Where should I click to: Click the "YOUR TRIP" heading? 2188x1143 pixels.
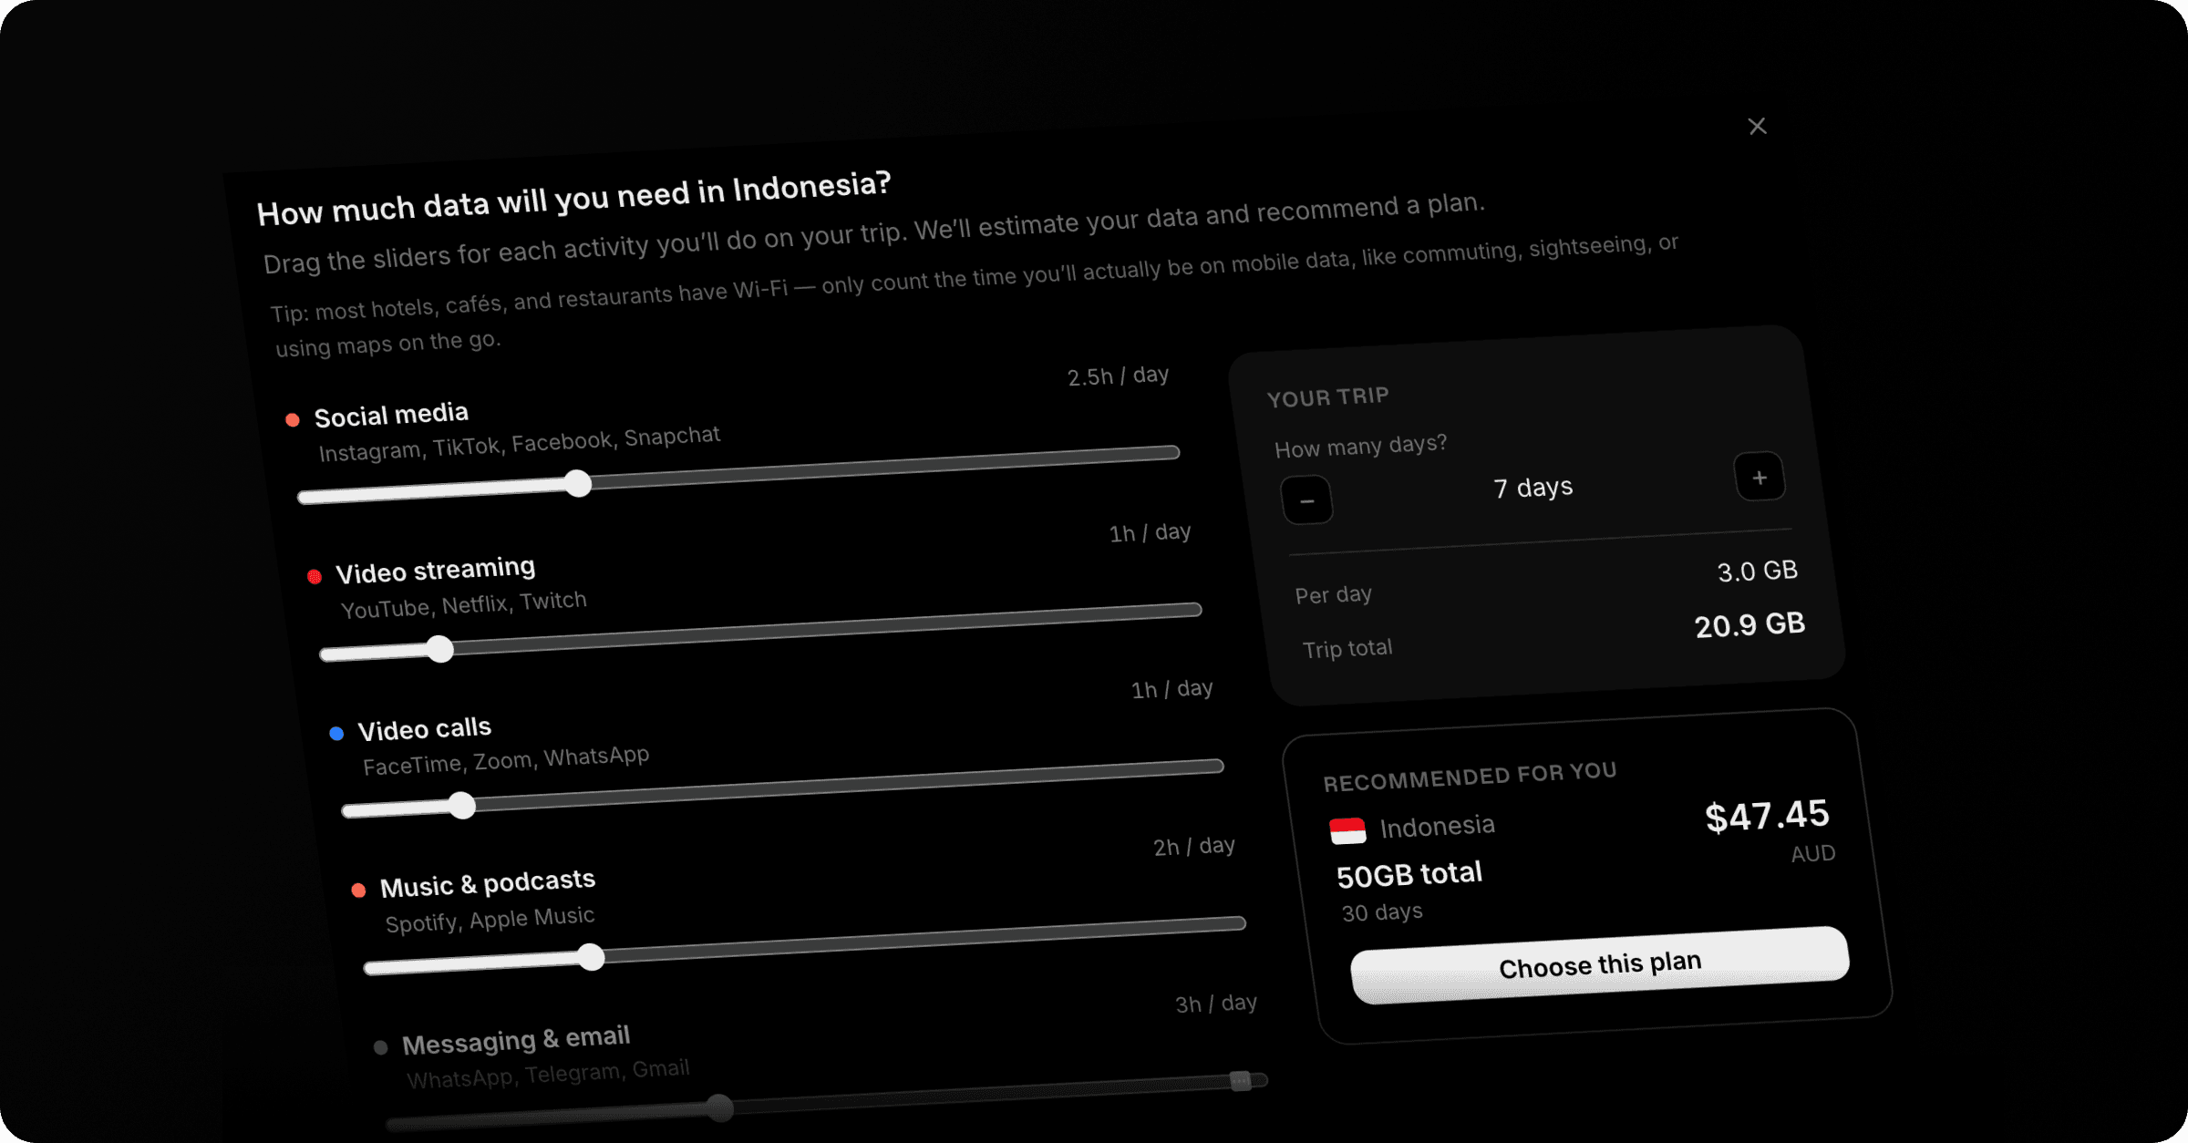[x=1328, y=397]
